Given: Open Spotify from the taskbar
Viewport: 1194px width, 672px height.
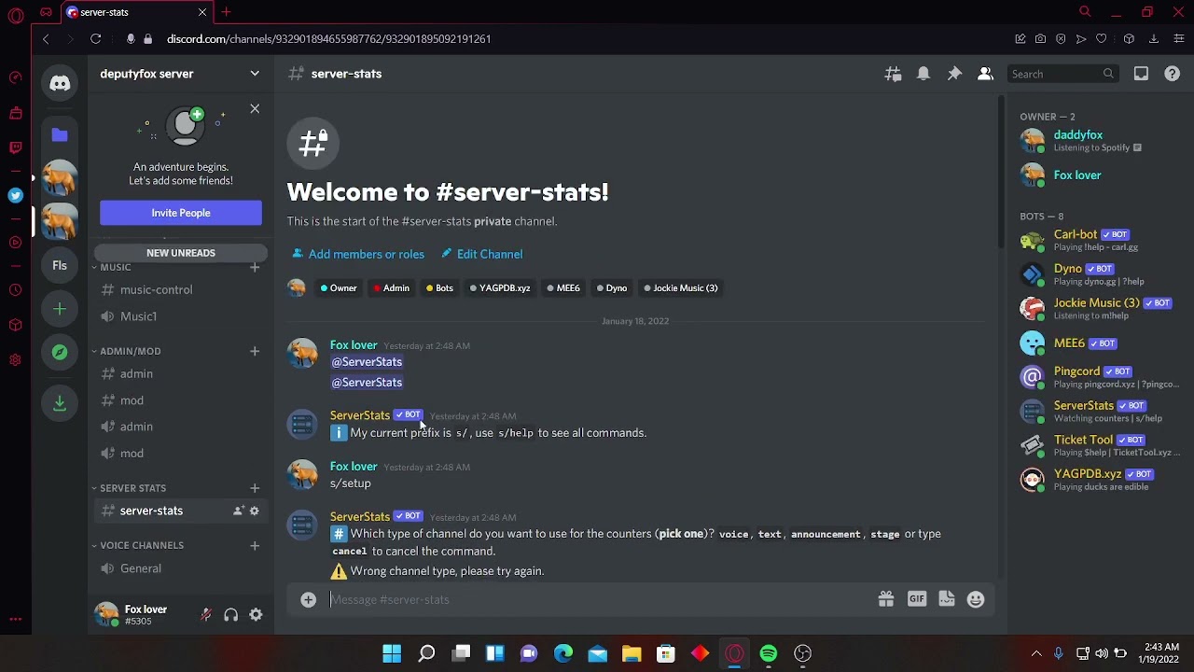Looking at the screenshot, I should (769, 654).
